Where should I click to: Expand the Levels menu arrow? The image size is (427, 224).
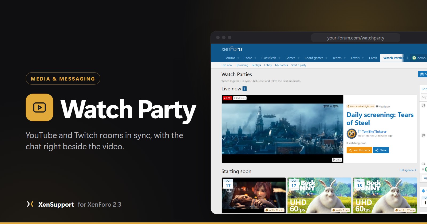pyautogui.click(x=363, y=58)
